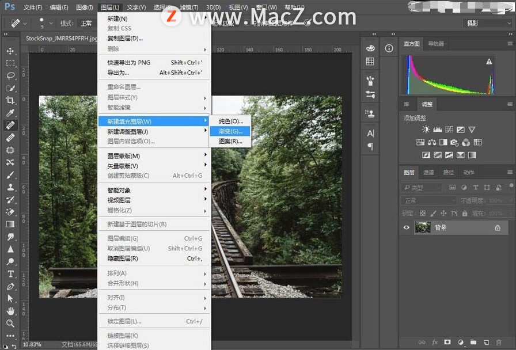
Task: Toggle pixel layer filter icon
Action: click(x=453, y=187)
